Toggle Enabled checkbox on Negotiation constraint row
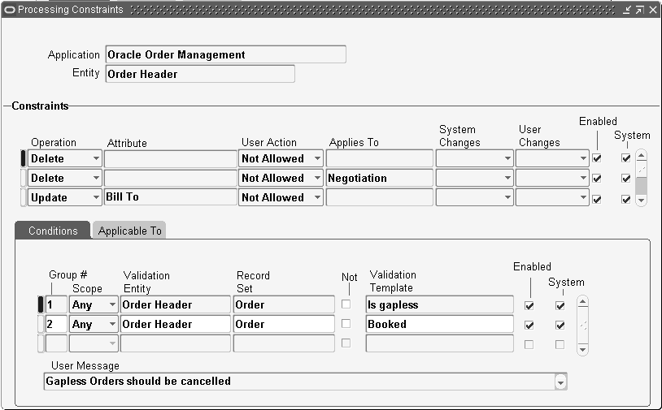This screenshot has height=410, width=662. (x=597, y=179)
